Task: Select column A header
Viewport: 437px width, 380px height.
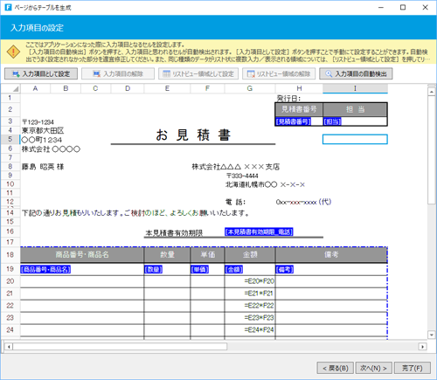Action: click(x=35, y=88)
